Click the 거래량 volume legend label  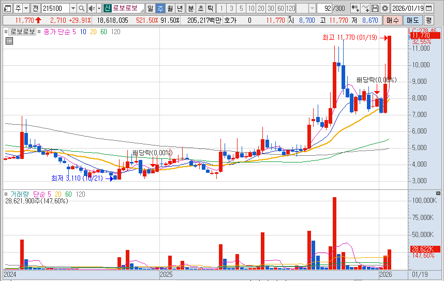[20, 194]
